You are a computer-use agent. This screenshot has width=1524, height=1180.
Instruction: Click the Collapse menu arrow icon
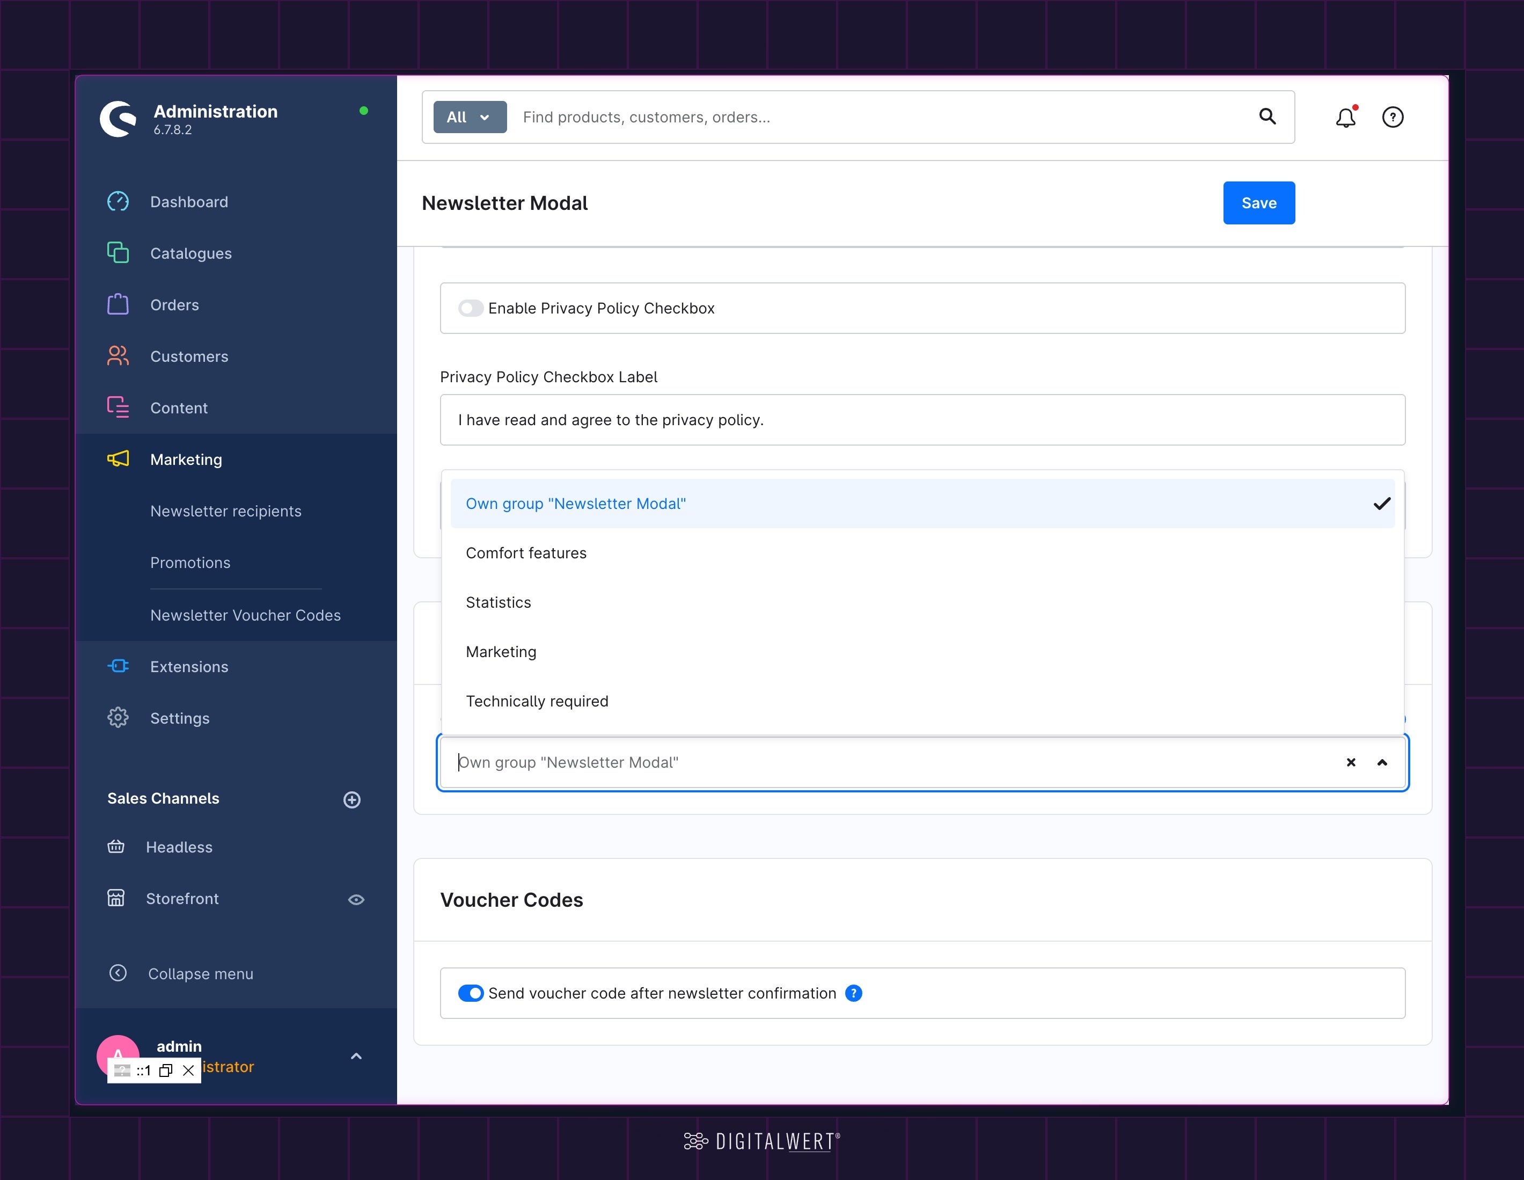pos(118,973)
